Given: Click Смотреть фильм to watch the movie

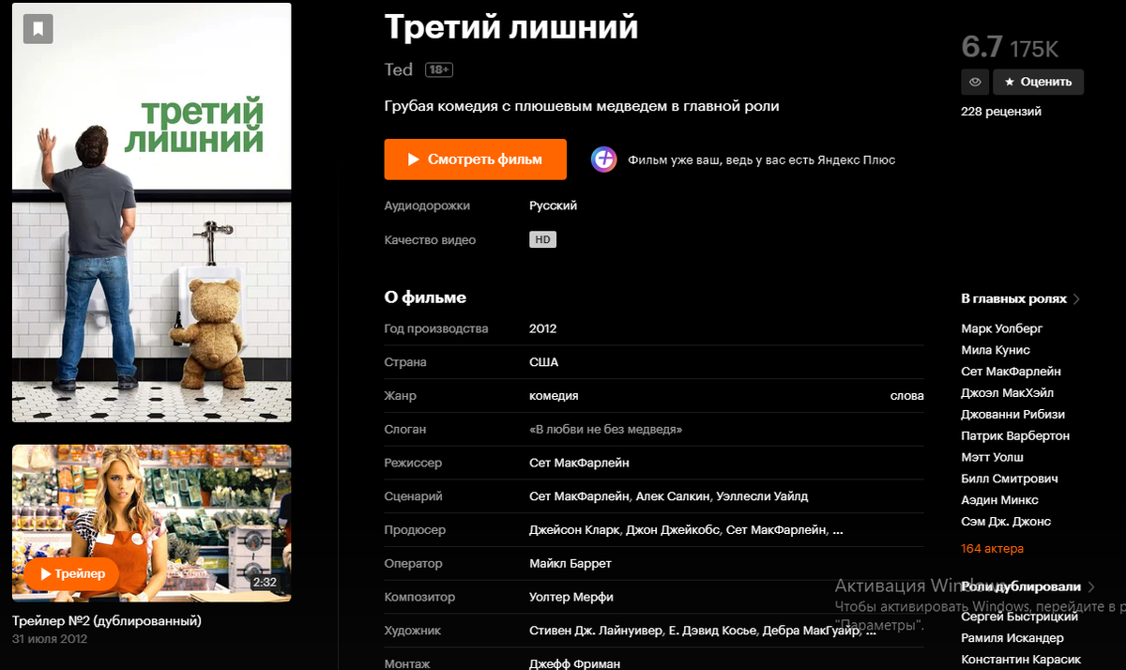Looking at the screenshot, I should pos(476,160).
